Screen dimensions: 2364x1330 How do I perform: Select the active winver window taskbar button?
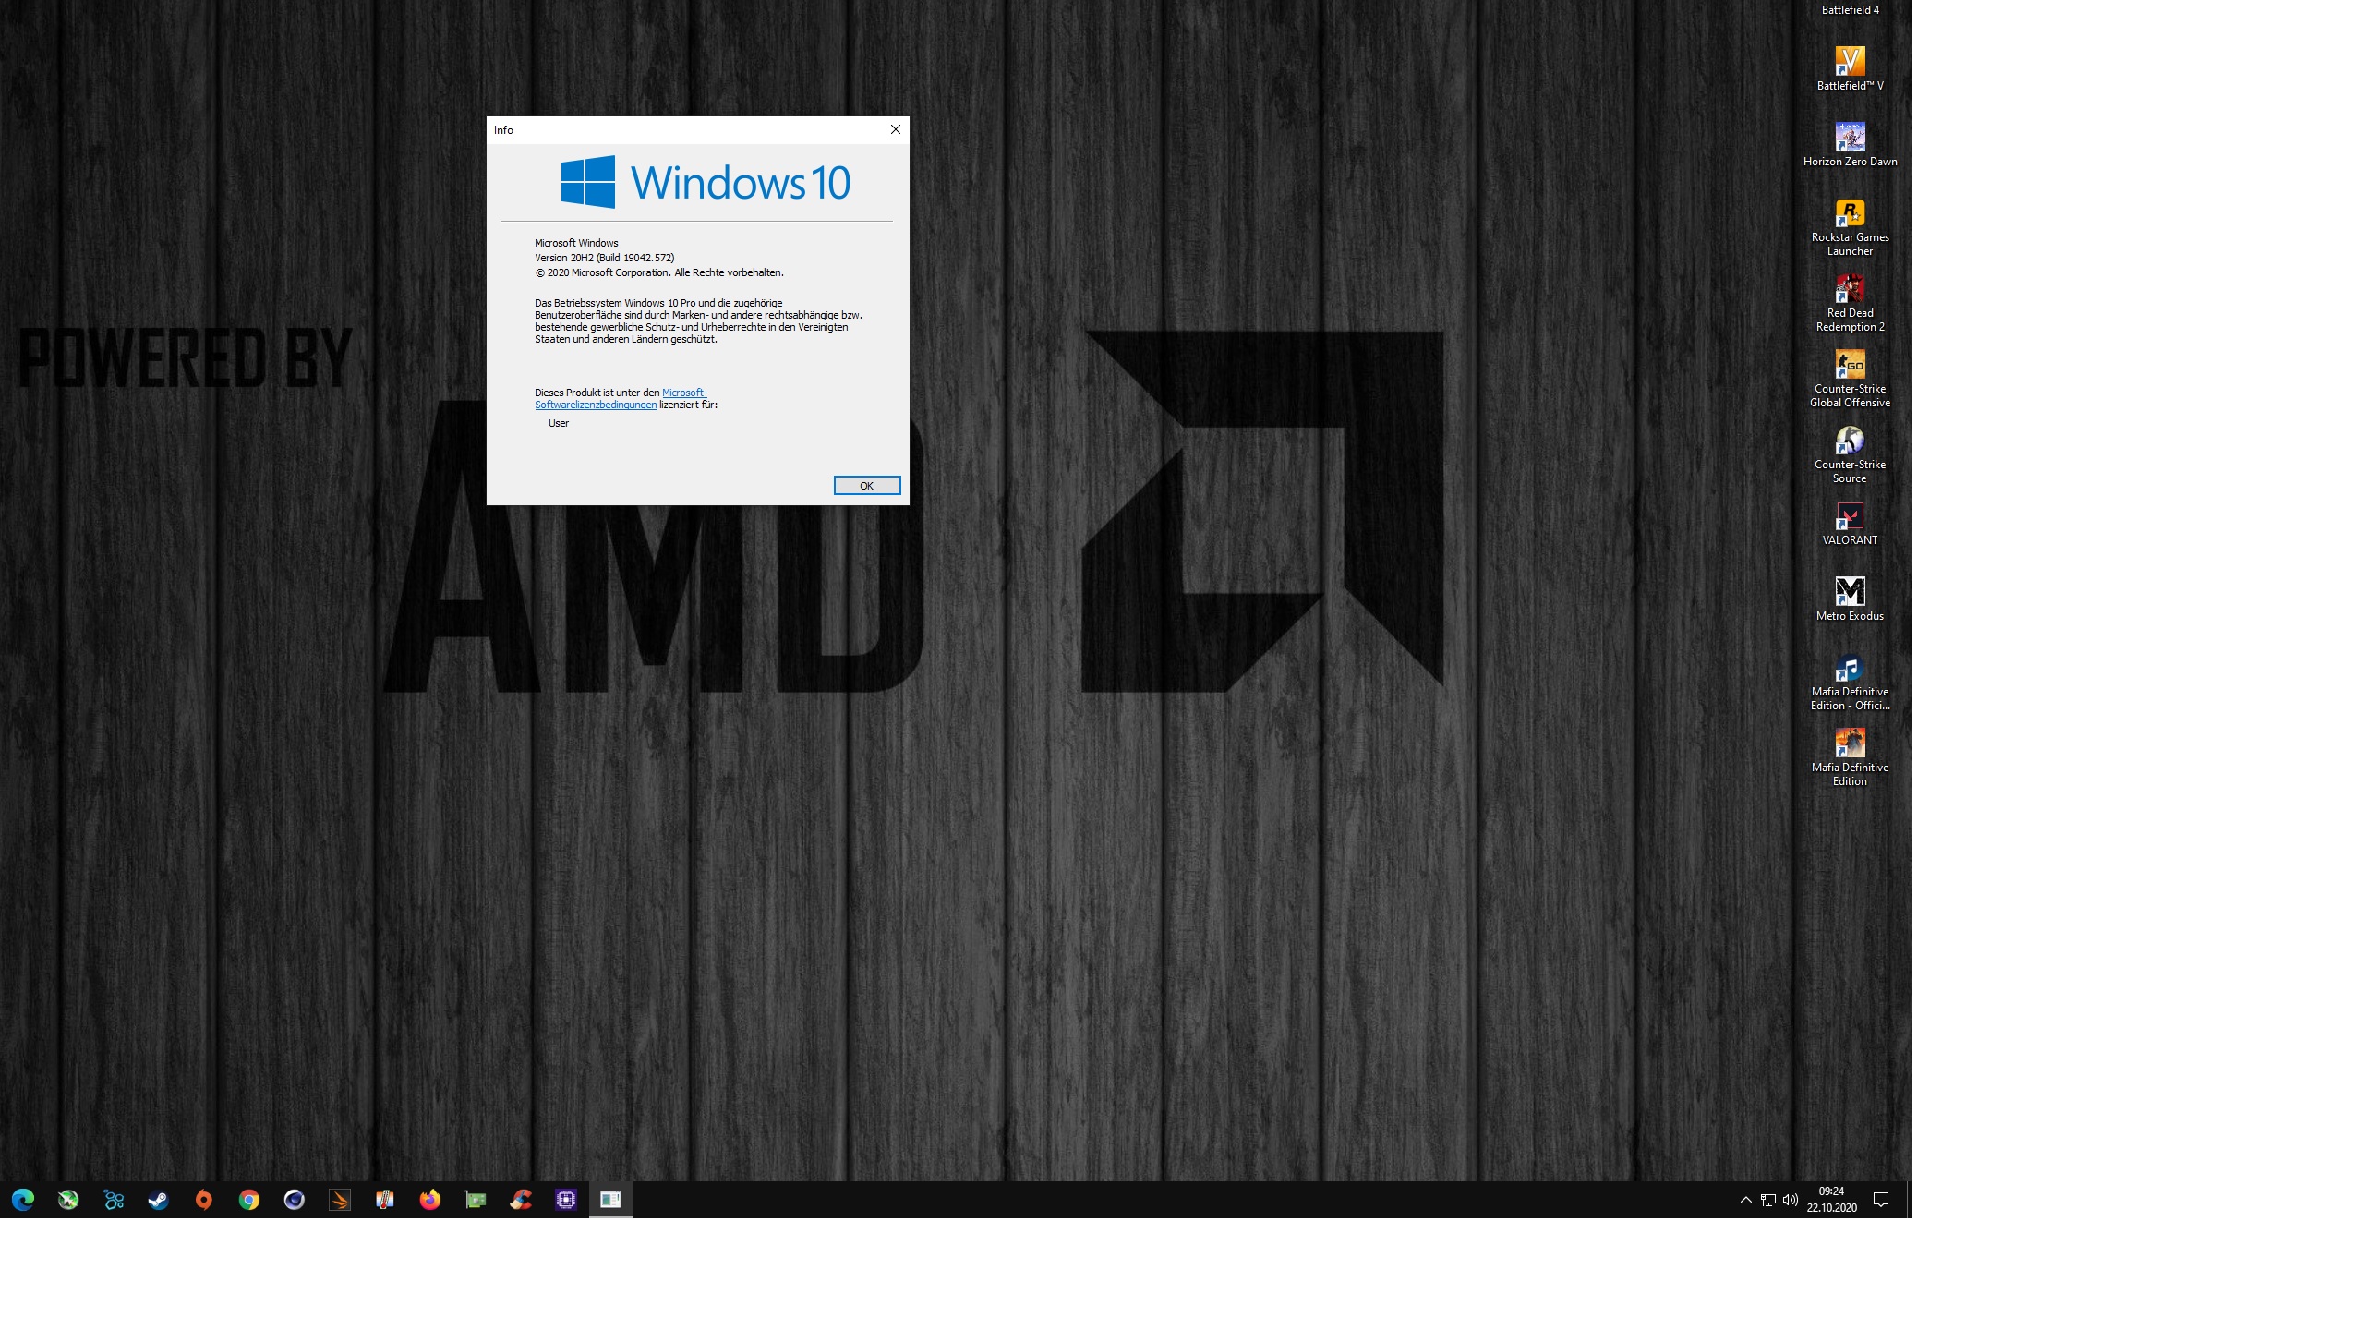tap(611, 1200)
